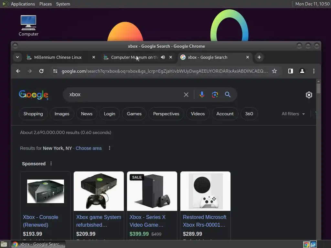Show desktop using bottom-left panel icon
331x248 pixels.
click(x=4, y=244)
